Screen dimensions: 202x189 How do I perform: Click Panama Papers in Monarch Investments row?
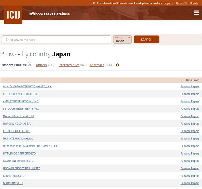coord(190,116)
